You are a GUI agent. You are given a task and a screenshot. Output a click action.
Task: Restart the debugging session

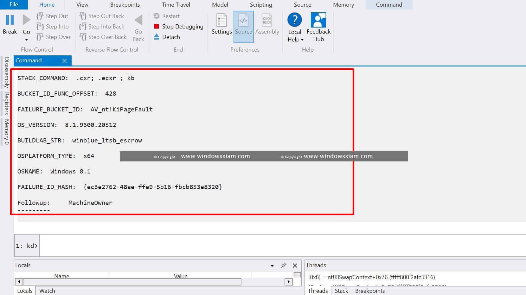167,16
